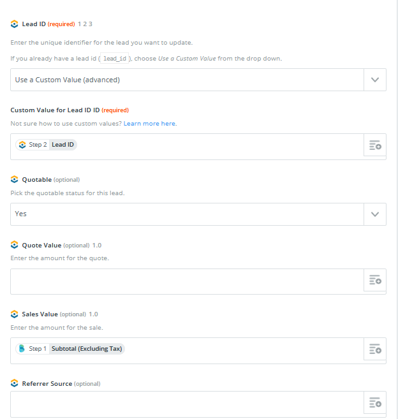Select the Step 2 Lead ID pill
Viewport: 398px width, 419px height.
coord(46,145)
